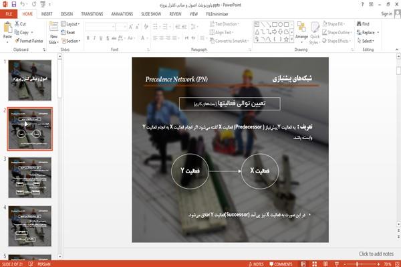The width and height of the screenshot is (401, 267).
Task: Click the Save icon in title bar
Action: coord(14,4)
